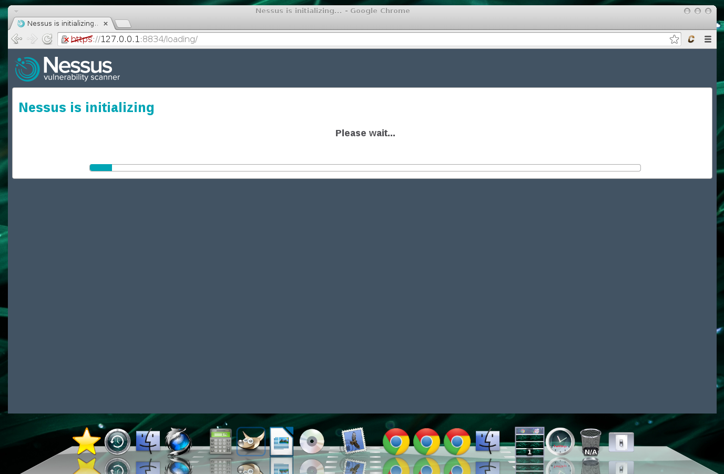Open the Finder icon right of Chrome icons

point(487,441)
